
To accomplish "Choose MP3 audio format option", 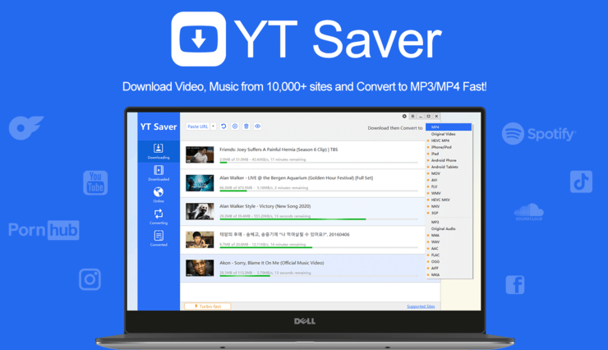I will (x=435, y=223).
